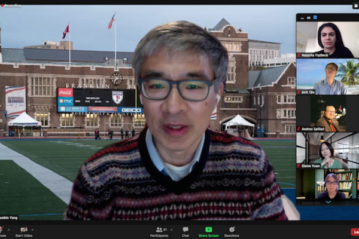Show more thumbnails with the blue down chevron
Screen dimensions: 359x239
(x=328, y=202)
